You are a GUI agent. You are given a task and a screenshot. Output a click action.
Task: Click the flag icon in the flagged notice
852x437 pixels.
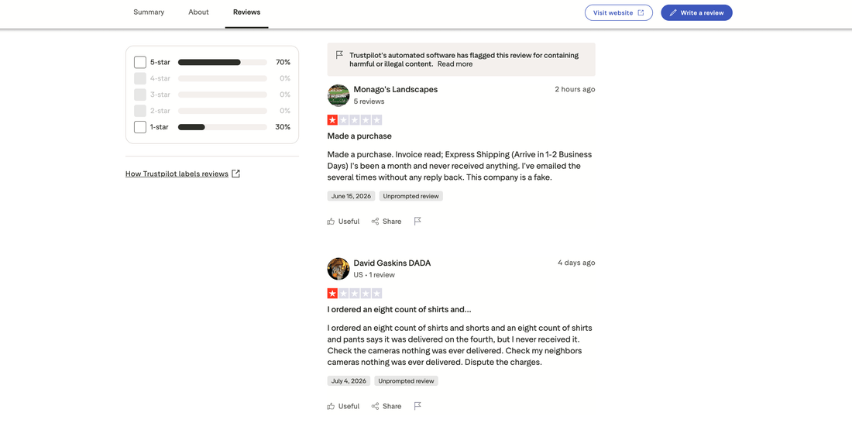point(339,55)
